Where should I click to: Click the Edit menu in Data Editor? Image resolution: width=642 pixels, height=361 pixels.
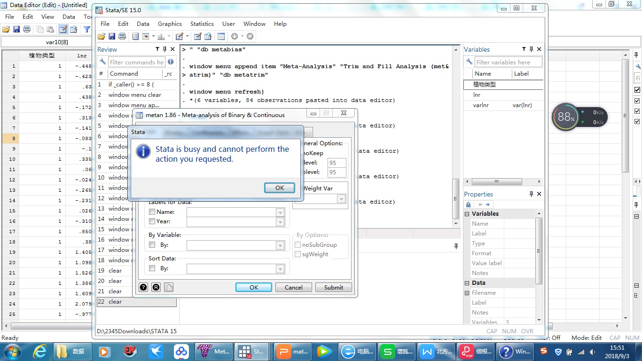point(28,16)
